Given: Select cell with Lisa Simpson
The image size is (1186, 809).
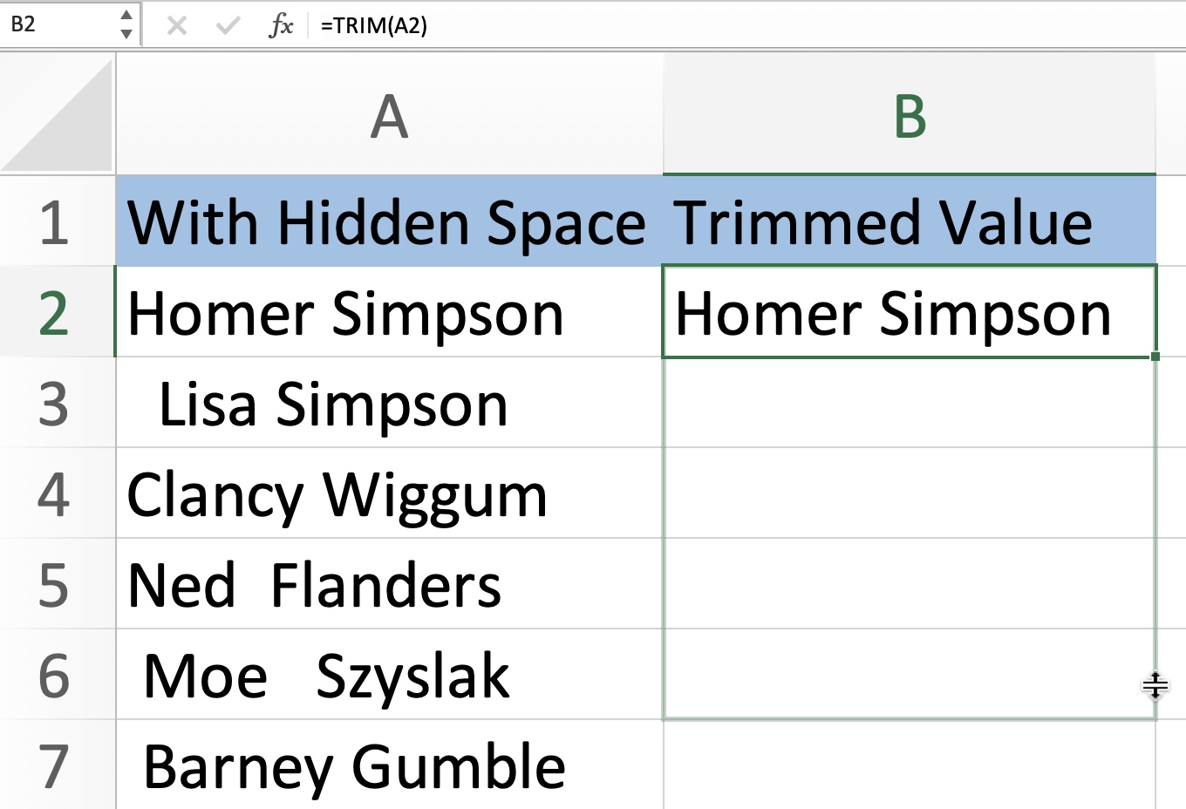Looking at the screenshot, I should coord(390,403).
